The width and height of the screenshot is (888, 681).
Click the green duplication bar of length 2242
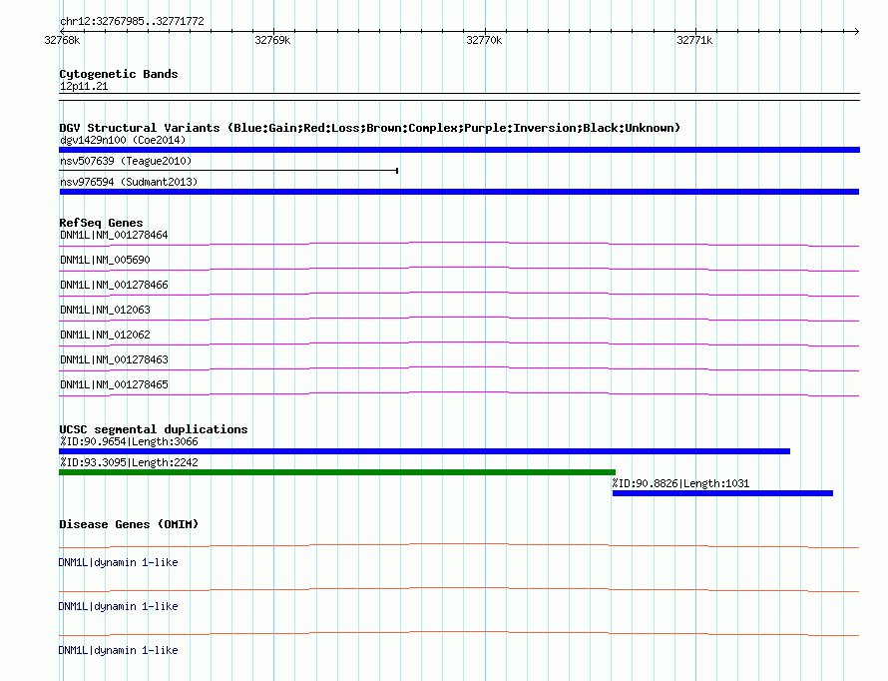coord(337,472)
